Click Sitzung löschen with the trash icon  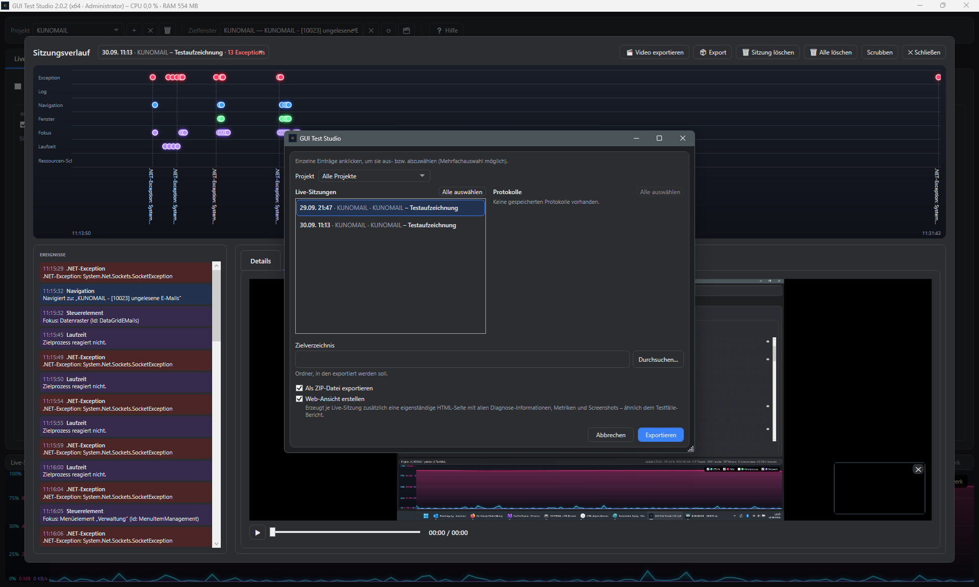click(768, 52)
